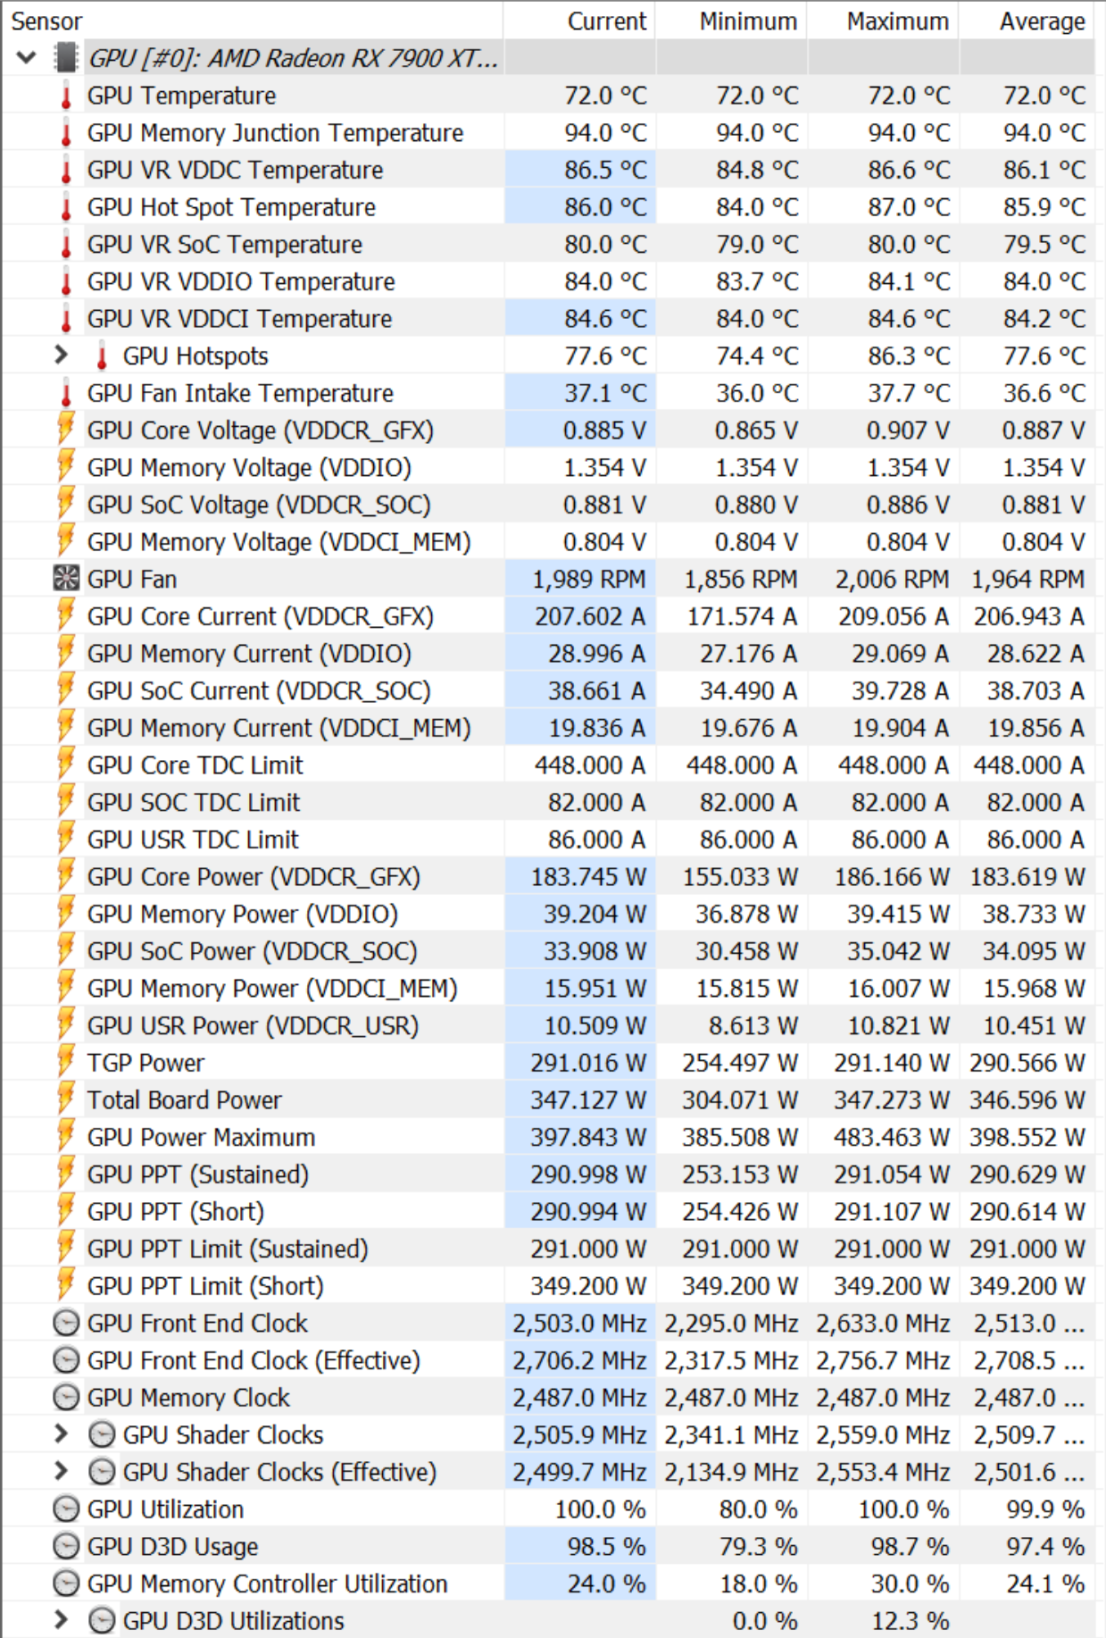Select GPU Memory Power (VDDIO) row
This screenshot has height=1638, width=1106.
click(x=548, y=914)
